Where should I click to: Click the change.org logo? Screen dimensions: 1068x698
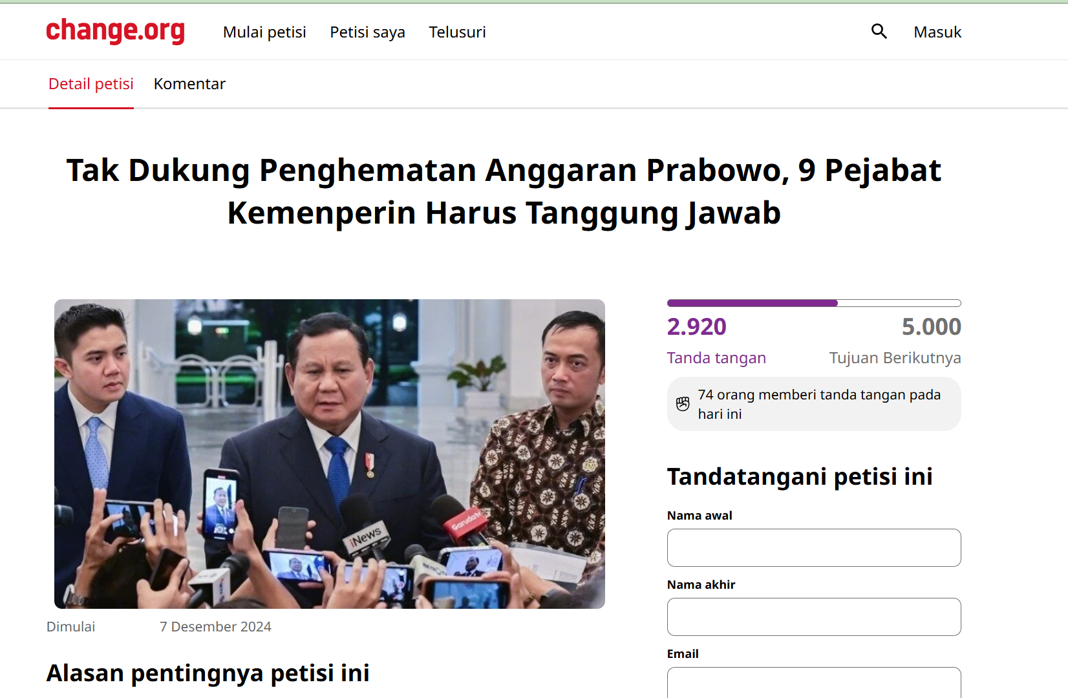(115, 31)
